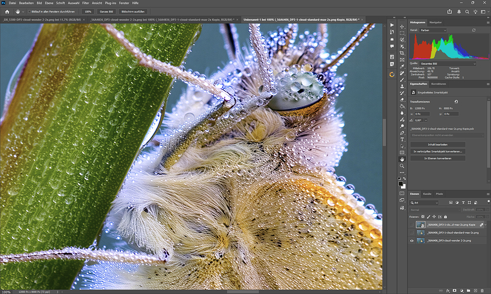Click the black foreground color swatch
The width and height of the screenshot is (491, 294).
[400, 184]
